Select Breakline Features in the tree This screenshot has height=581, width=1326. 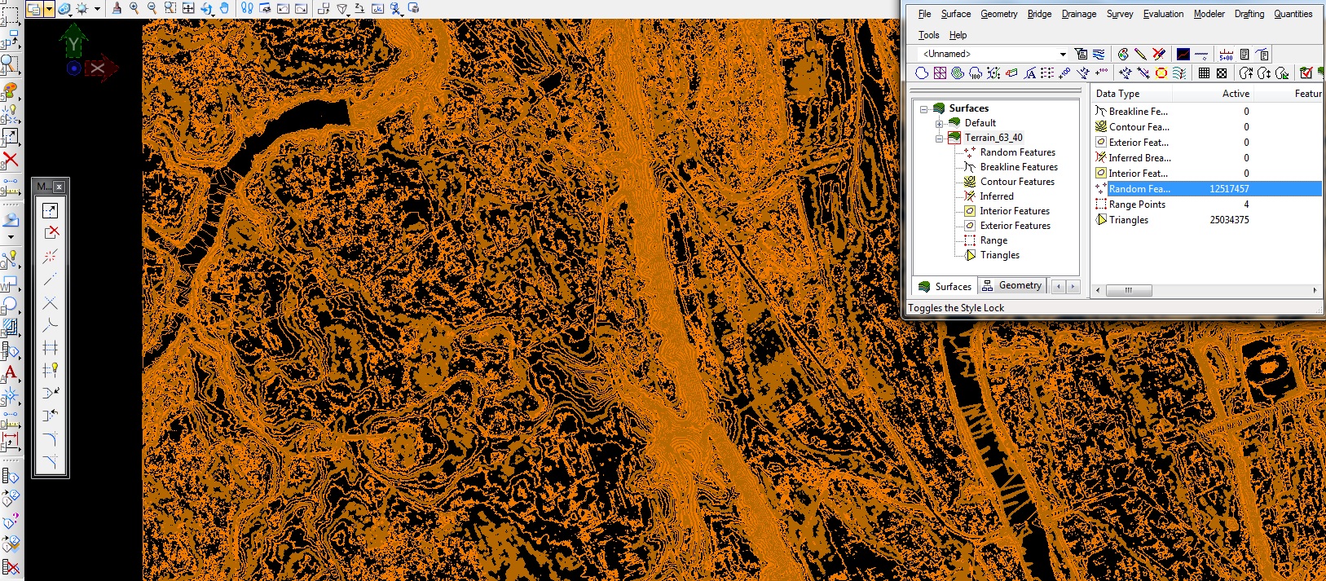click(1019, 167)
